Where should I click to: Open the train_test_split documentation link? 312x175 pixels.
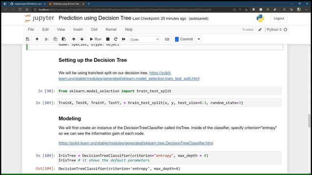tap(129, 76)
